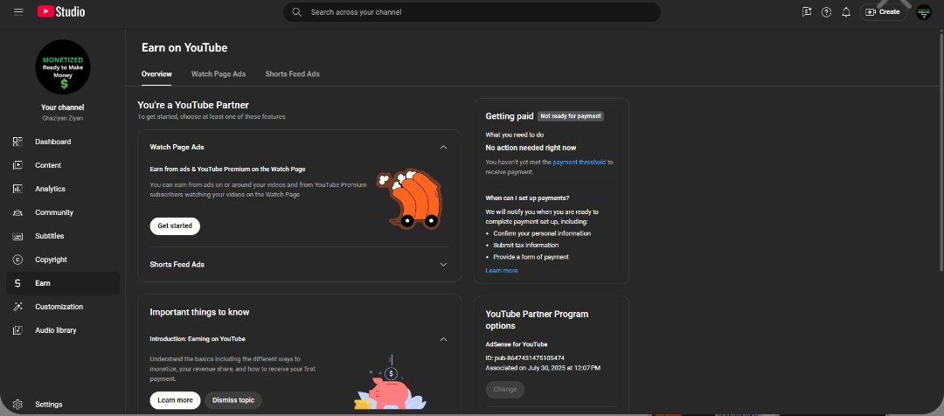
Task: Open the help question mark icon
Action: coord(827,12)
